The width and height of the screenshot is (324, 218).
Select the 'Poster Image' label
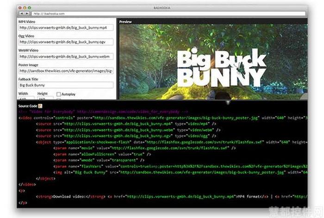pos(28,65)
